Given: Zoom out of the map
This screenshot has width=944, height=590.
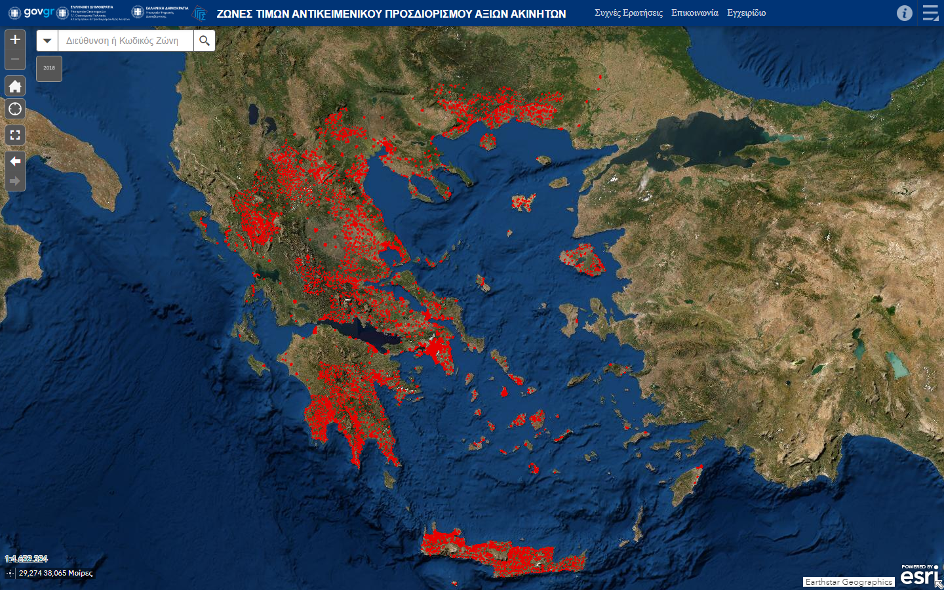Looking at the screenshot, I should coord(15,60).
